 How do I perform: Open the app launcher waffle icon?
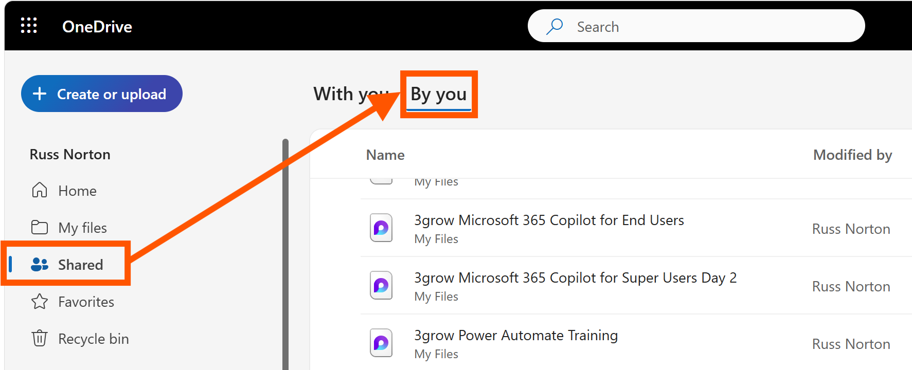coord(29,25)
